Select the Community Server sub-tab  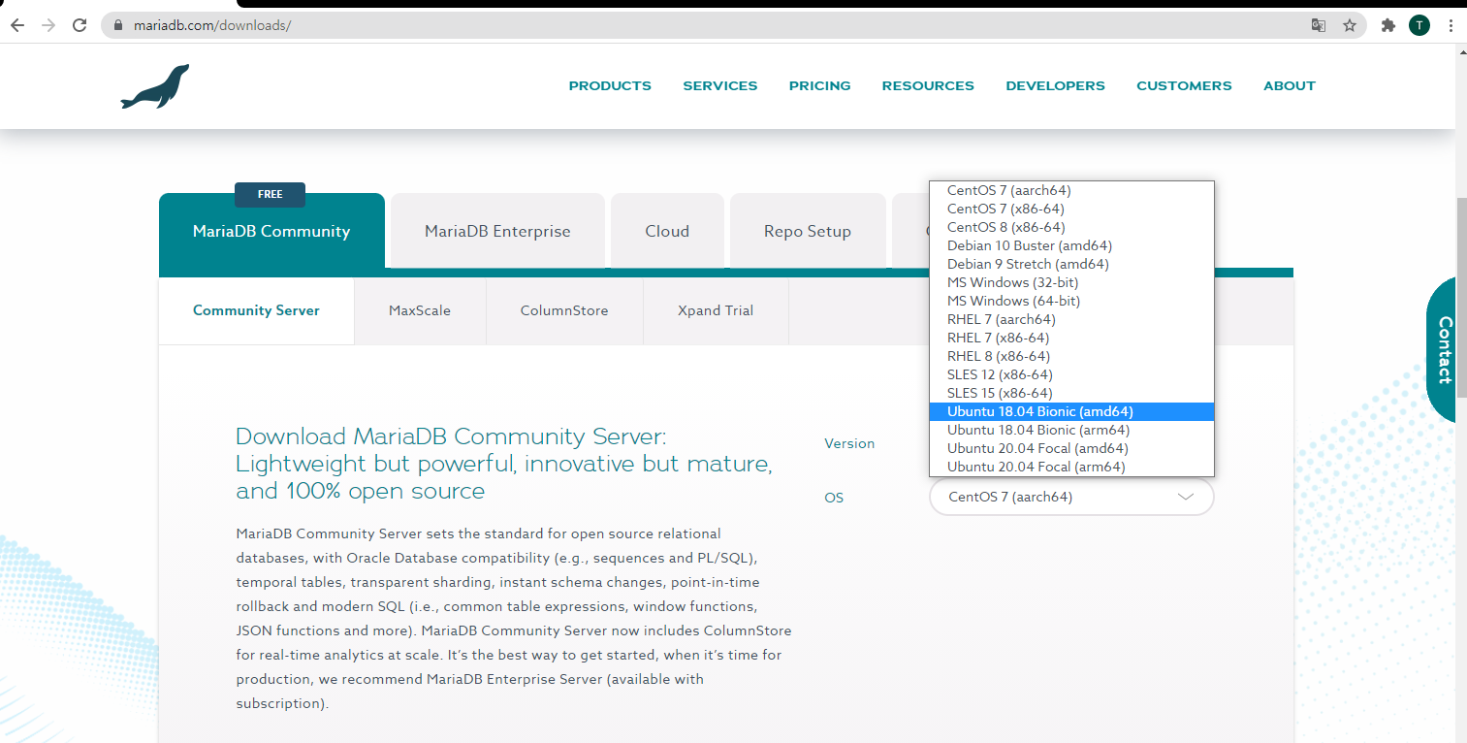(x=256, y=310)
